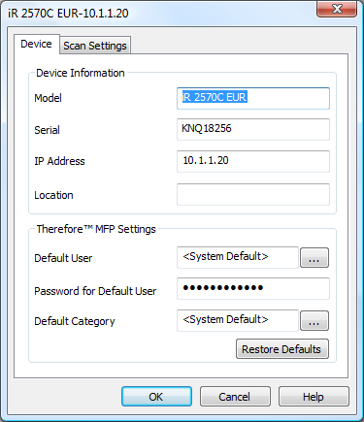Click the window title iR 2570C EUR-10.1.1.20
The width and height of the screenshot is (364, 422).
tap(68, 14)
